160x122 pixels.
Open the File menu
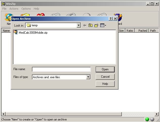pos(4,9)
